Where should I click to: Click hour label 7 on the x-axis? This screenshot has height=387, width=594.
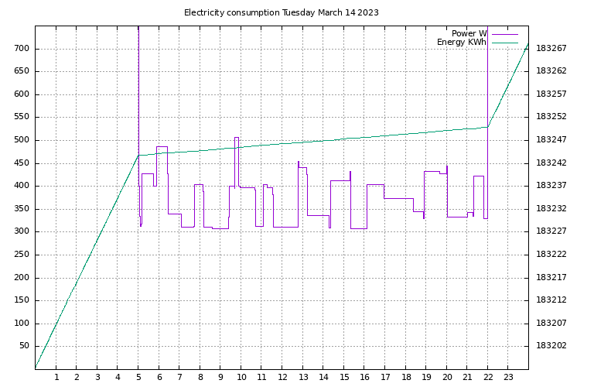coord(179,377)
